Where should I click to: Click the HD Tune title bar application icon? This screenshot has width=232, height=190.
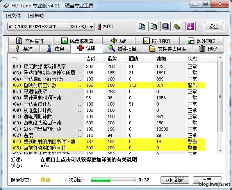tap(6, 6)
